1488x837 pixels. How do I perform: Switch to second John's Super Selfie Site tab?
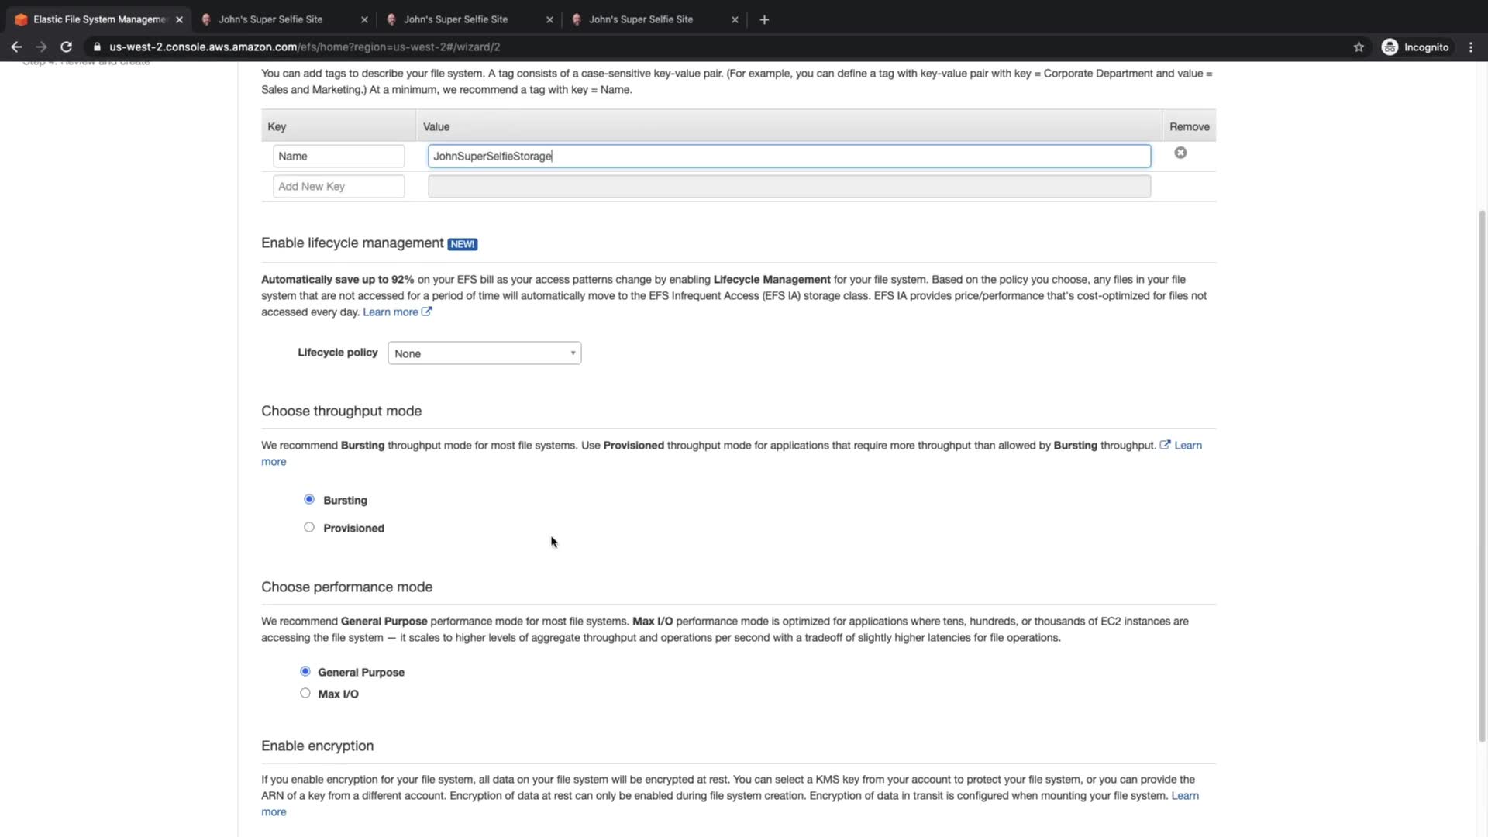[x=456, y=19]
